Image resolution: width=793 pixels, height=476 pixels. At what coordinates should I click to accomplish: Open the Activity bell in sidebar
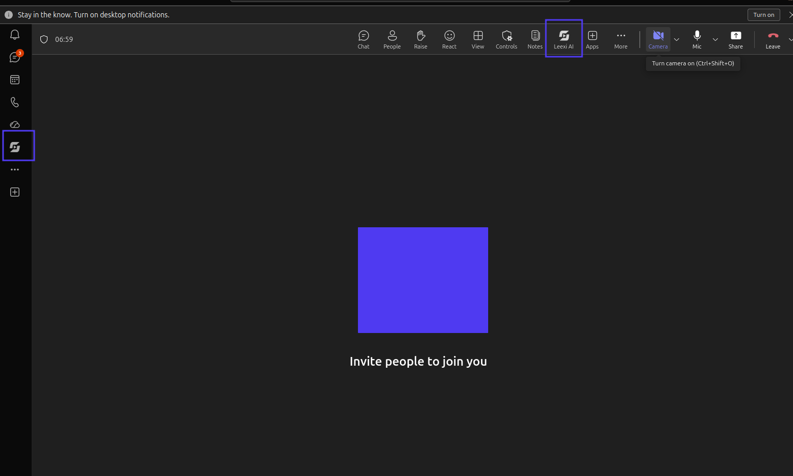pos(15,35)
